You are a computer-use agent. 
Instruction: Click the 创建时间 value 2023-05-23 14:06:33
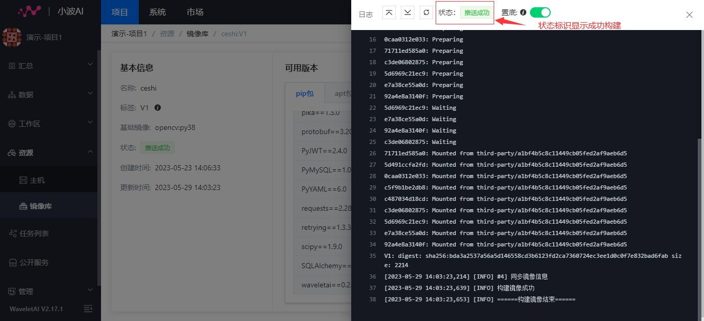coord(188,168)
